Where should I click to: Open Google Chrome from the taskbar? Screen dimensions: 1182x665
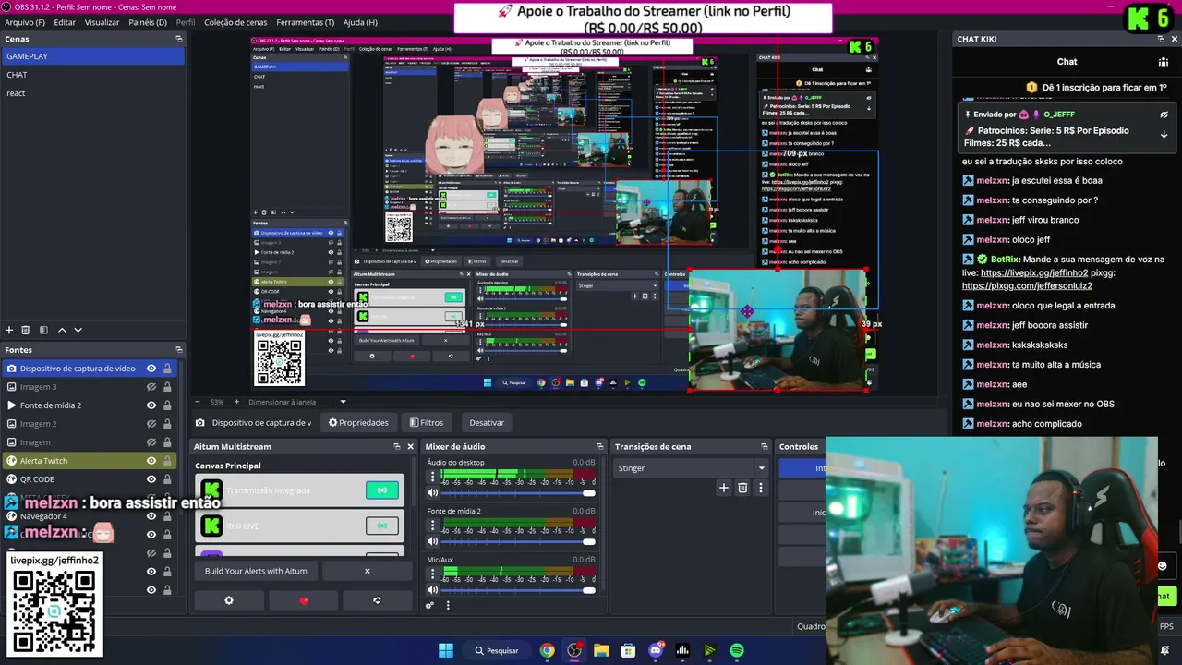tap(548, 650)
